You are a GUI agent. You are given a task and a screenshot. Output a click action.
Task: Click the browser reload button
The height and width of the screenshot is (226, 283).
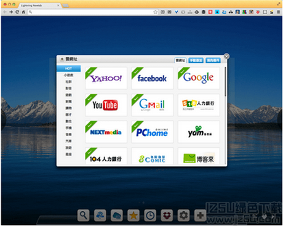pos(17,12)
